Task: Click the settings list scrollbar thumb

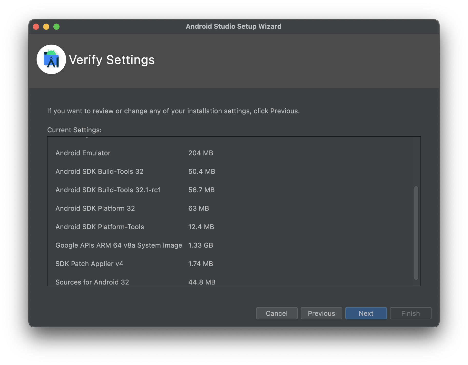Action: click(x=416, y=233)
